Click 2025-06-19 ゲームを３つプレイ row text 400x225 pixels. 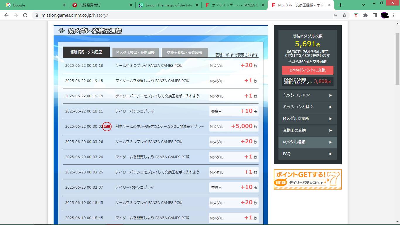click(149, 203)
